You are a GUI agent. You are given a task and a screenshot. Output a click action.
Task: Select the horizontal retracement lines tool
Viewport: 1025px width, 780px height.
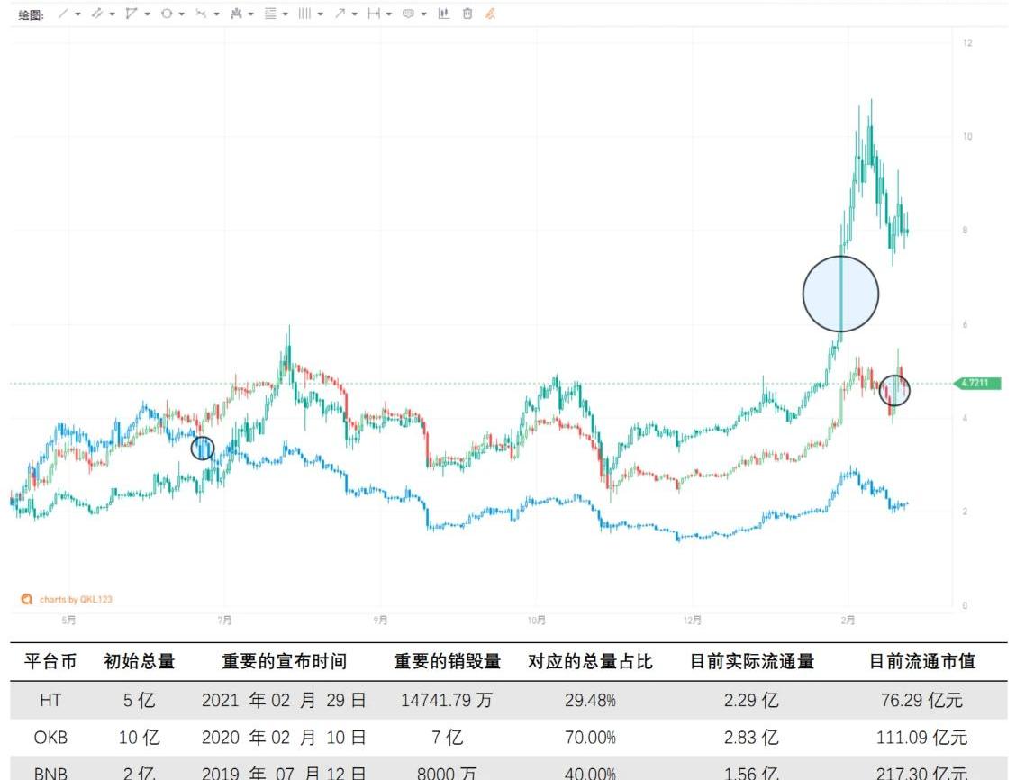click(x=270, y=14)
